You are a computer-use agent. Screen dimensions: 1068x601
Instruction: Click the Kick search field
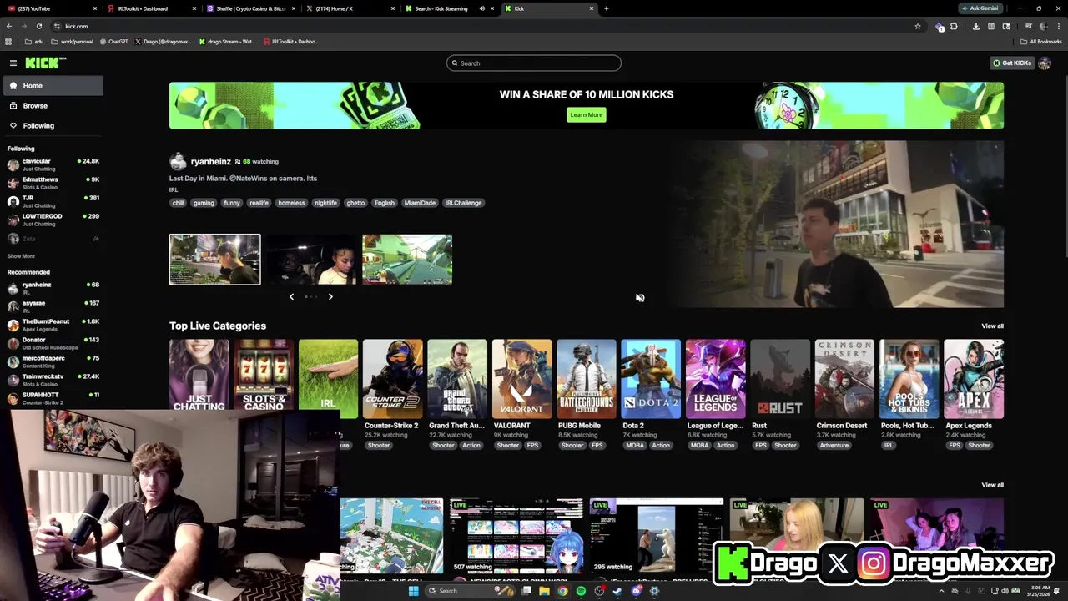click(x=534, y=63)
